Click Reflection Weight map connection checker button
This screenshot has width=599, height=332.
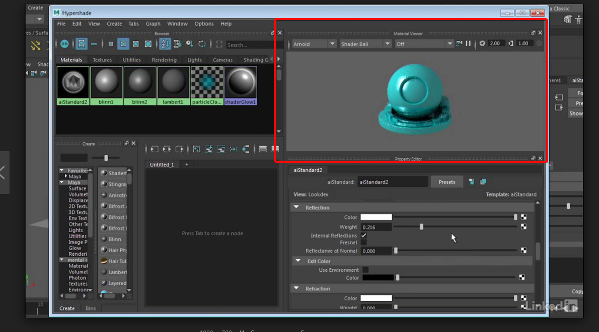pyautogui.click(x=523, y=227)
